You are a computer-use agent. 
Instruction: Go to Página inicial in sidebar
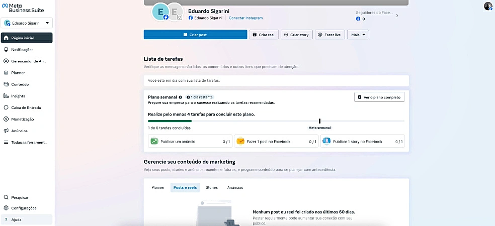pos(27,38)
